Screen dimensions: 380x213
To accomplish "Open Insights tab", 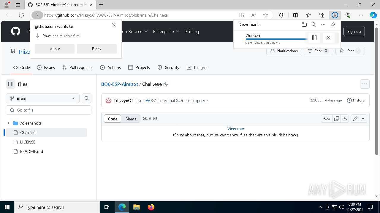I will (197, 67).
